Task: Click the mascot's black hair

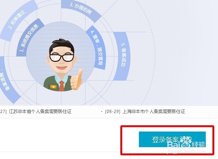Action: point(61,46)
